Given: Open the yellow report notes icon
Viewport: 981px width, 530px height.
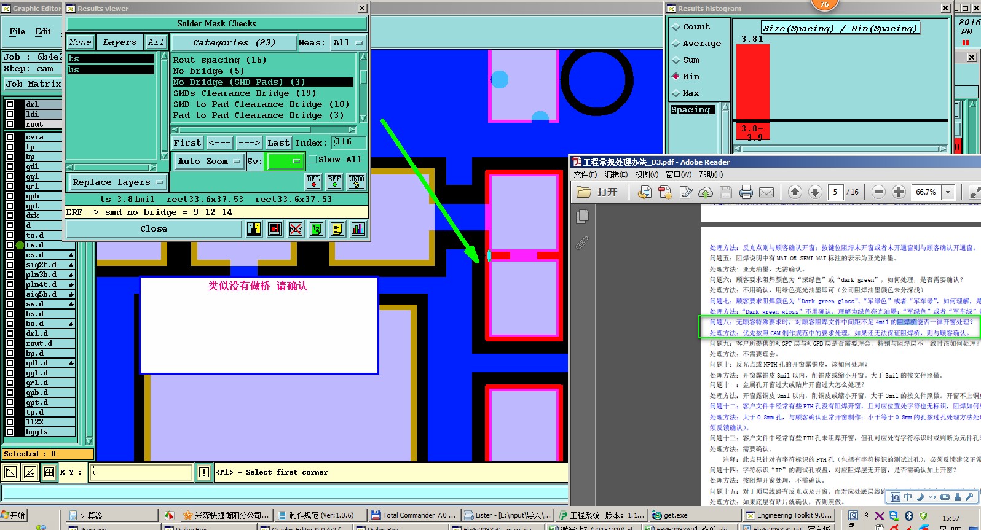Looking at the screenshot, I should (x=337, y=229).
